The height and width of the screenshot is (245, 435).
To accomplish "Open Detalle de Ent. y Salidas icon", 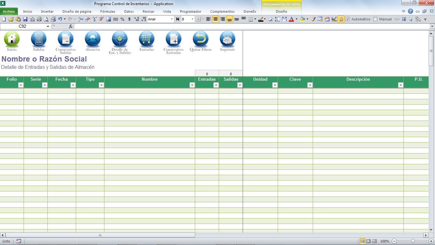I will coord(120,39).
